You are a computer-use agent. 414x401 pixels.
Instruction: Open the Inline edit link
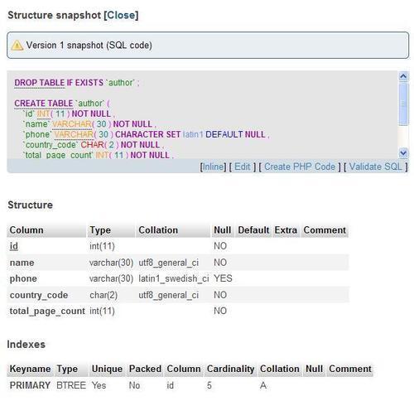pos(213,167)
